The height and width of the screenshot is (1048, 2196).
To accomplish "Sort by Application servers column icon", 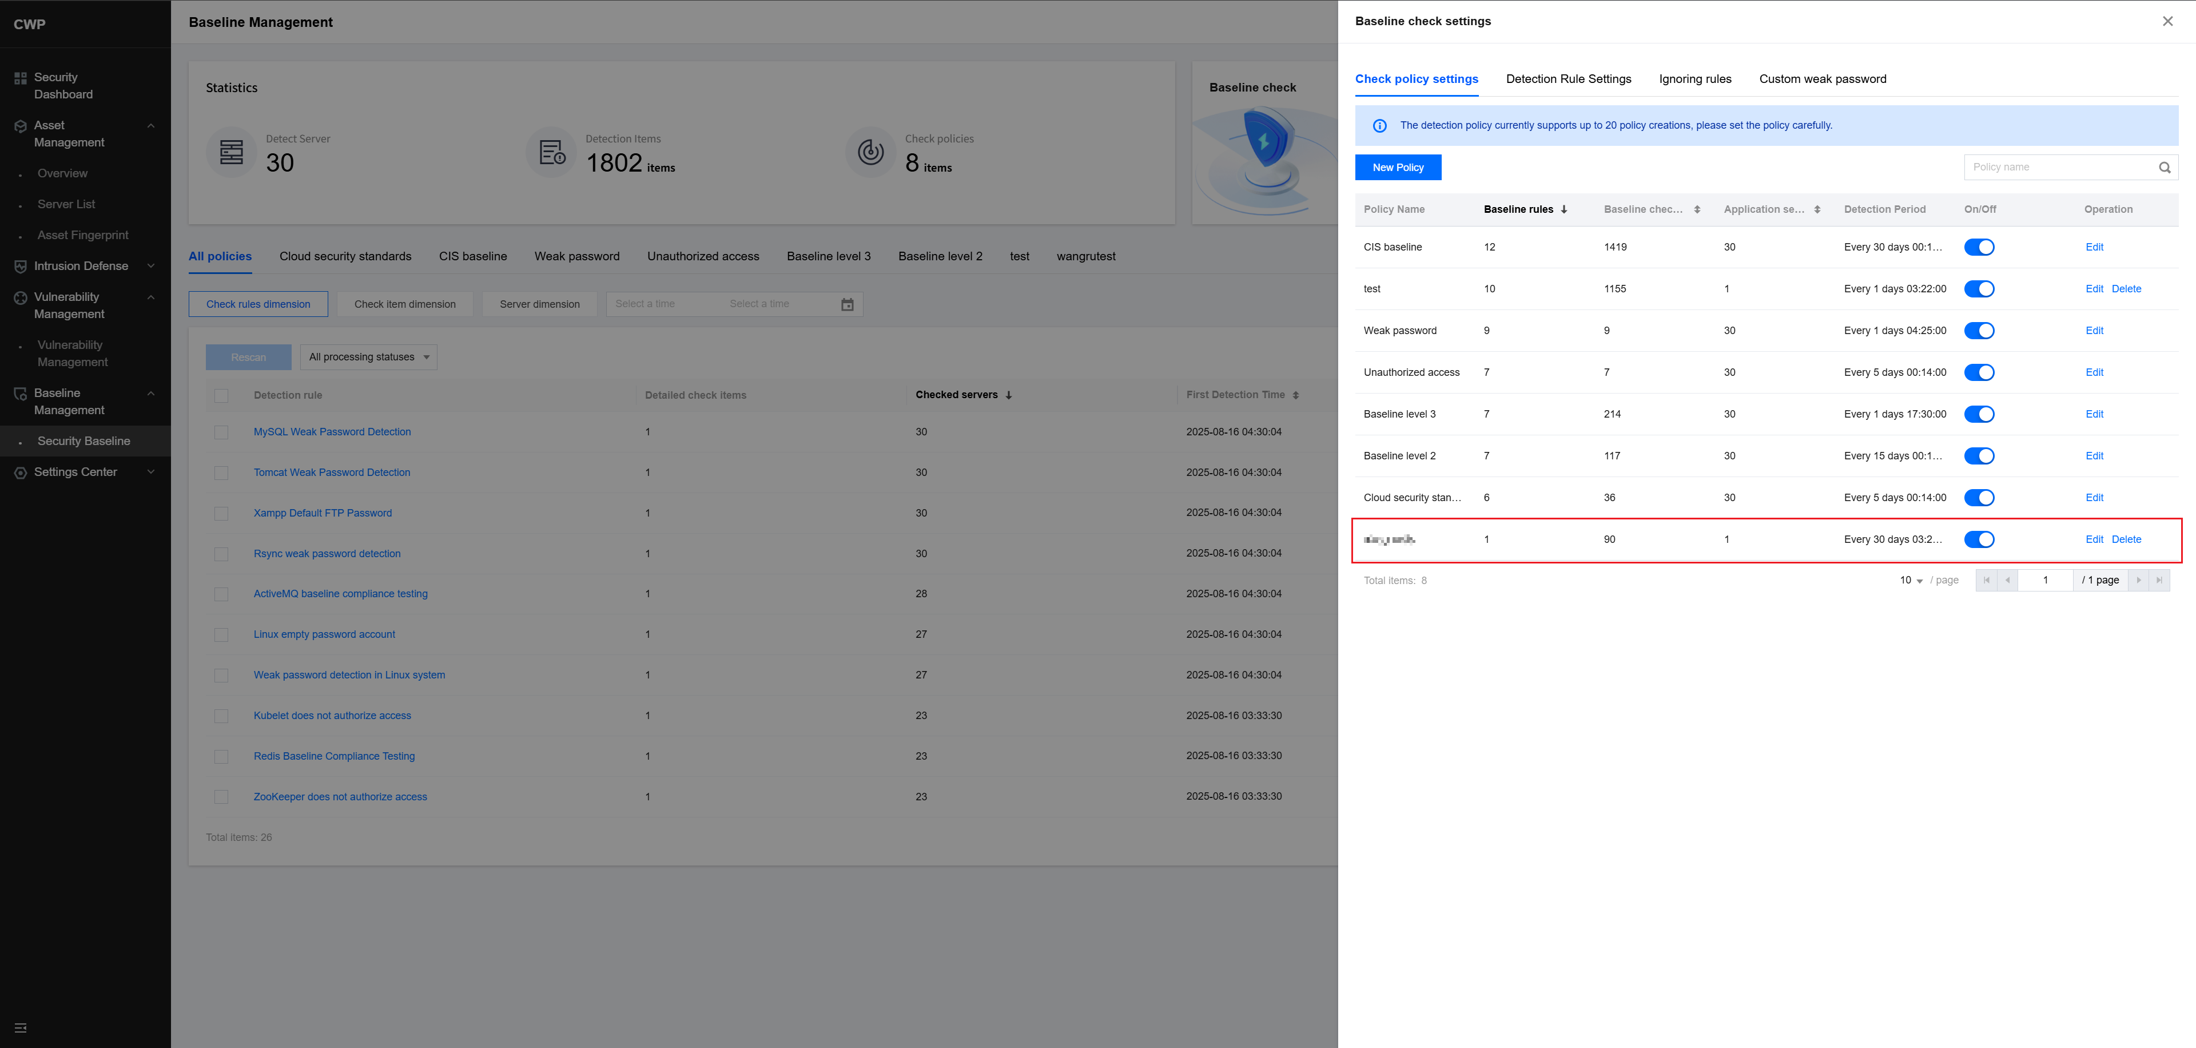I will 1817,210.
